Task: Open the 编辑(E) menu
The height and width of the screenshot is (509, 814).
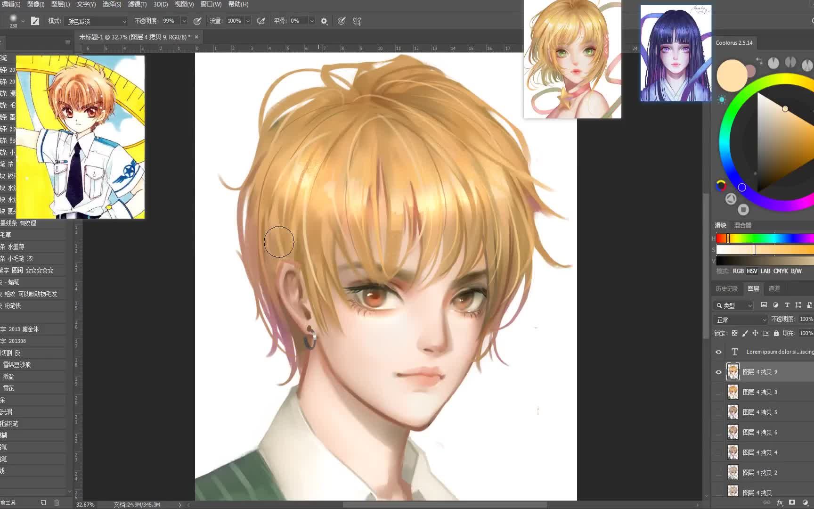Action: [11, 4]
